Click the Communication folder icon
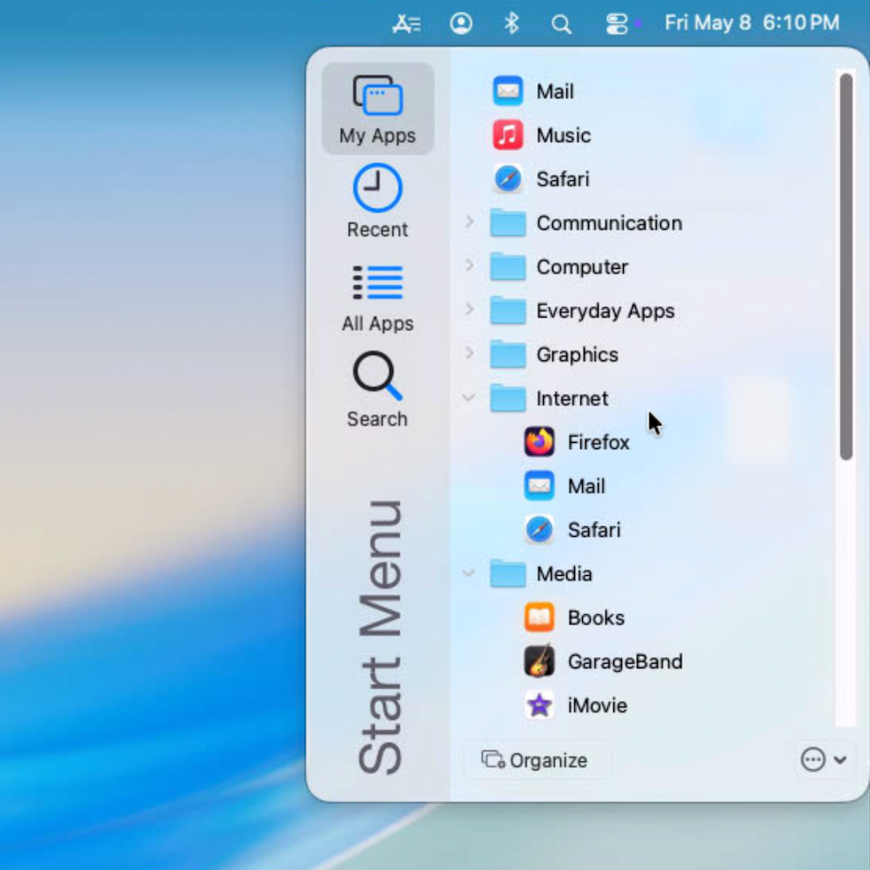Viewport: 870px width, 870px height. click(x=508, y=223)
